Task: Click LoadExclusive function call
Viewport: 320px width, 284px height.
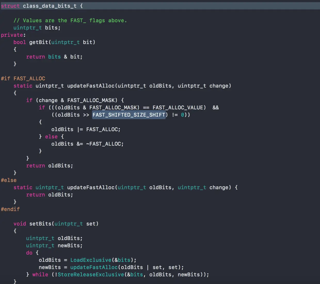Action: (x=91, y=260)
